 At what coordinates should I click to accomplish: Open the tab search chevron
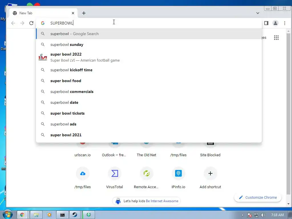pos(258,13)
